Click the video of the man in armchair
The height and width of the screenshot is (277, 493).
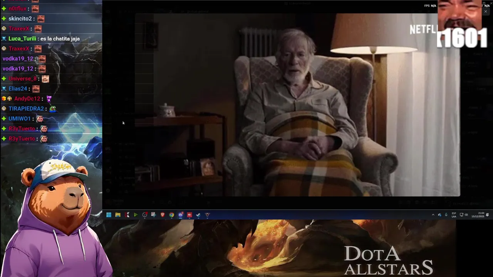coord(297,105)
